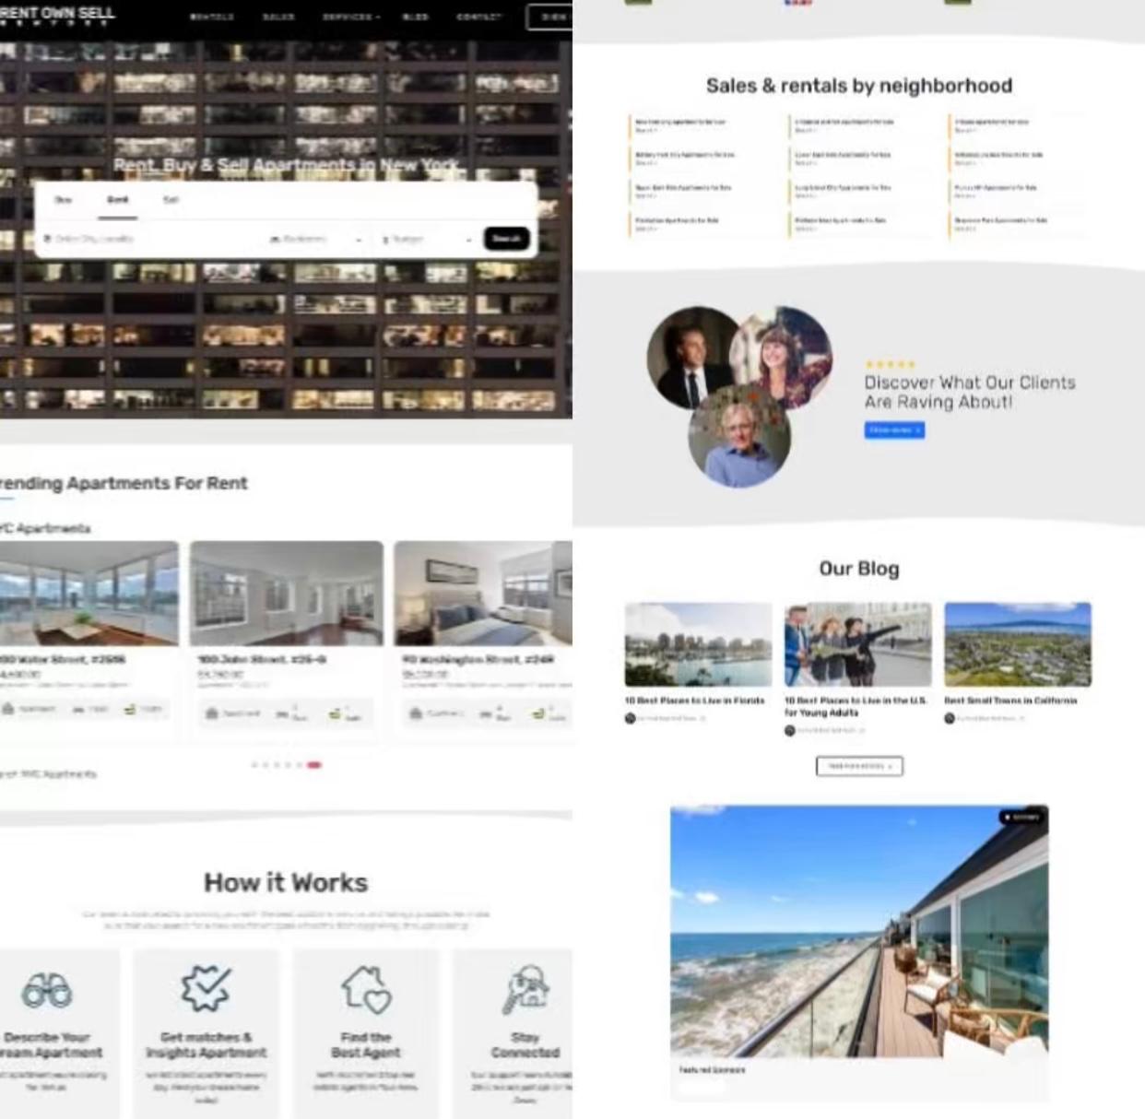
Task: Click the author avatar under Florida blog post
Action: click(631, 718)
